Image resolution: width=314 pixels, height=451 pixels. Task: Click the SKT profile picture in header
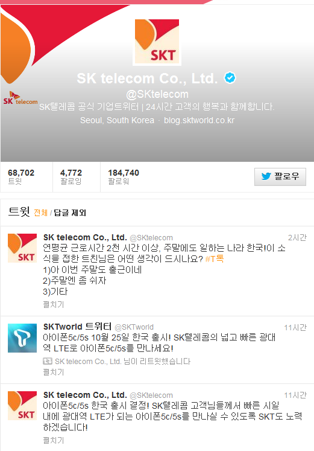[x=157, y=42]
